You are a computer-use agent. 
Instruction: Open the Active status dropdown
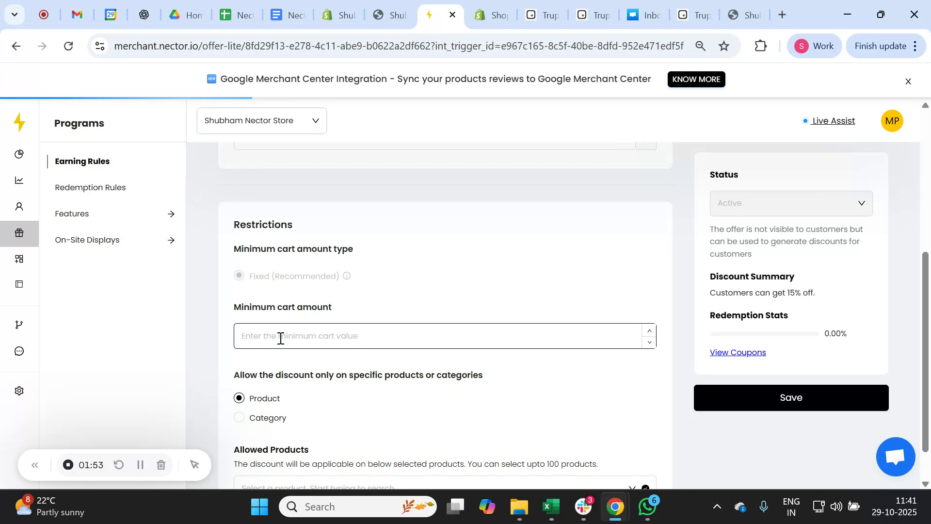pos(790,203)
